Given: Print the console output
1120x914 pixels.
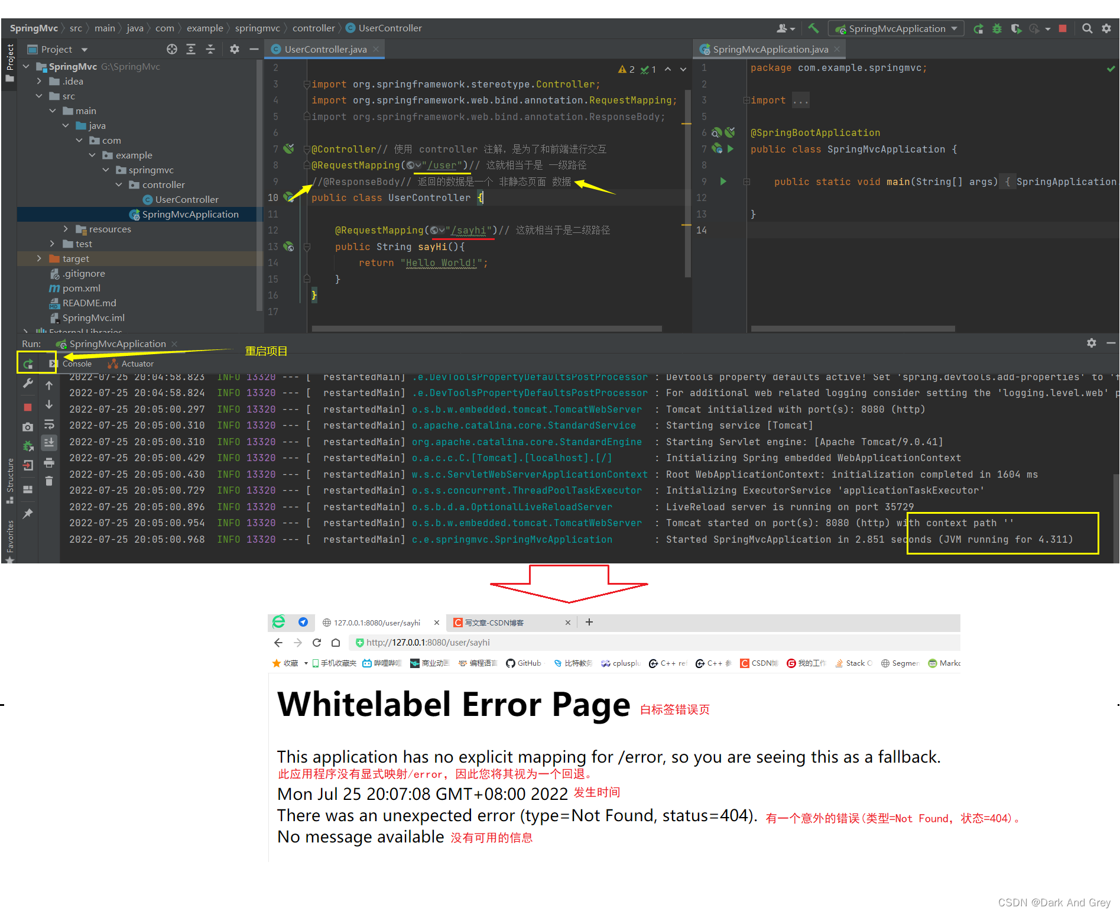Looking at the screenshot, I should pyautogui.click(x=49, y=462).
